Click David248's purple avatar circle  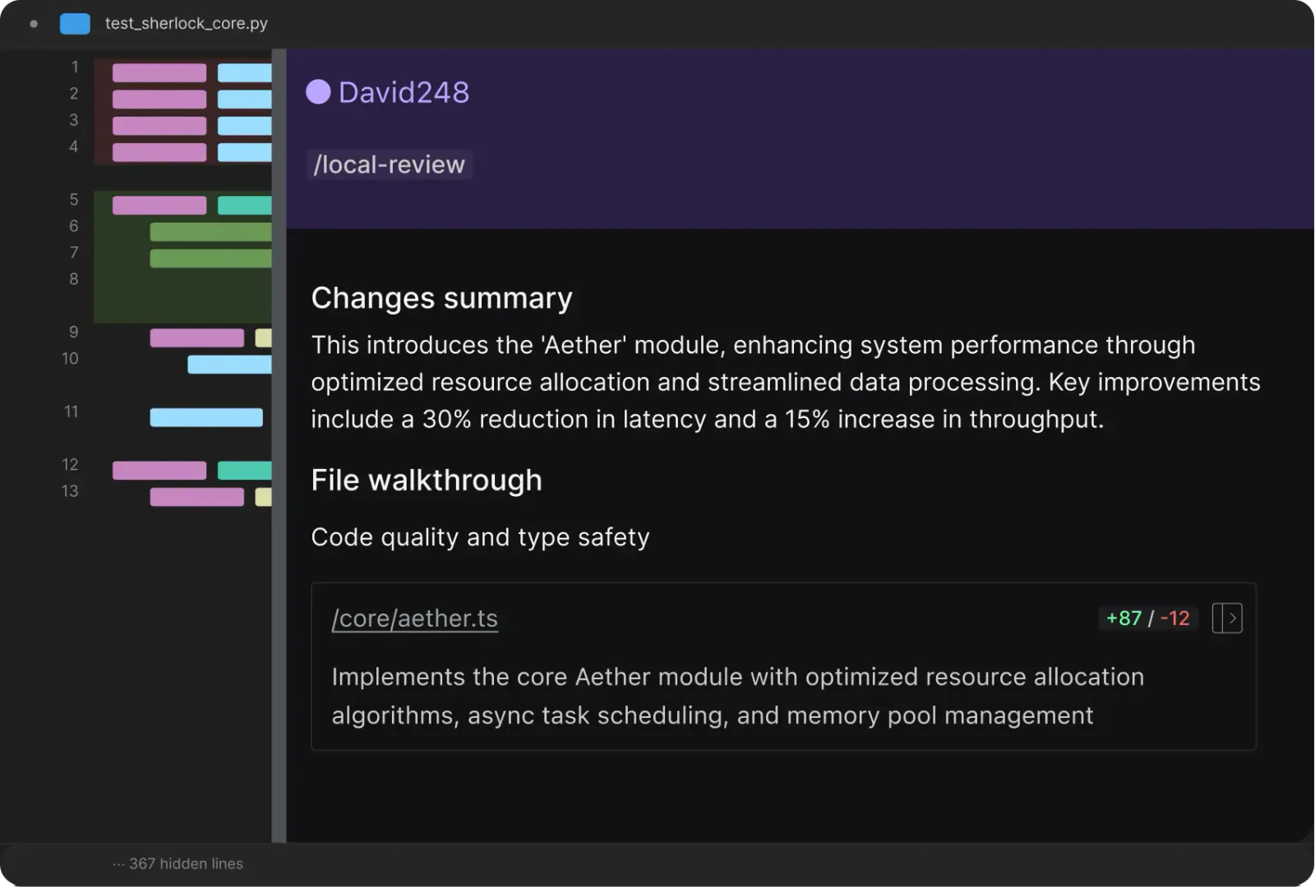pos(318,92)
